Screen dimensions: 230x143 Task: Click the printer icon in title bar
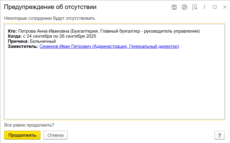pyautogui.click(x=184, y=7)
